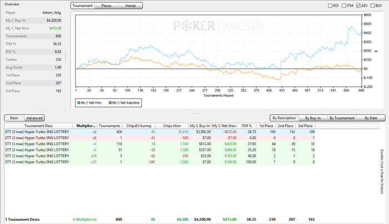Open the Hands tab
This screenshot has height=224, width=389.
[130, 6]
